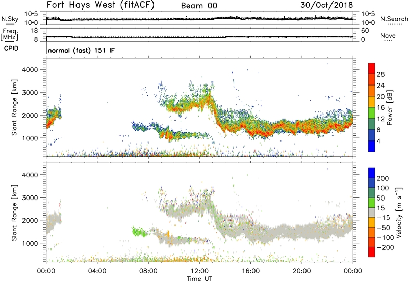This screenshot has height=282, width=408.
Task: Click the '3000' tick of the power panel
Action: 30,93
